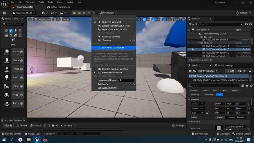The height and width of the screenshot is (143, 254).
Task: Open Details property matrix grid icon
Action: 242,86
